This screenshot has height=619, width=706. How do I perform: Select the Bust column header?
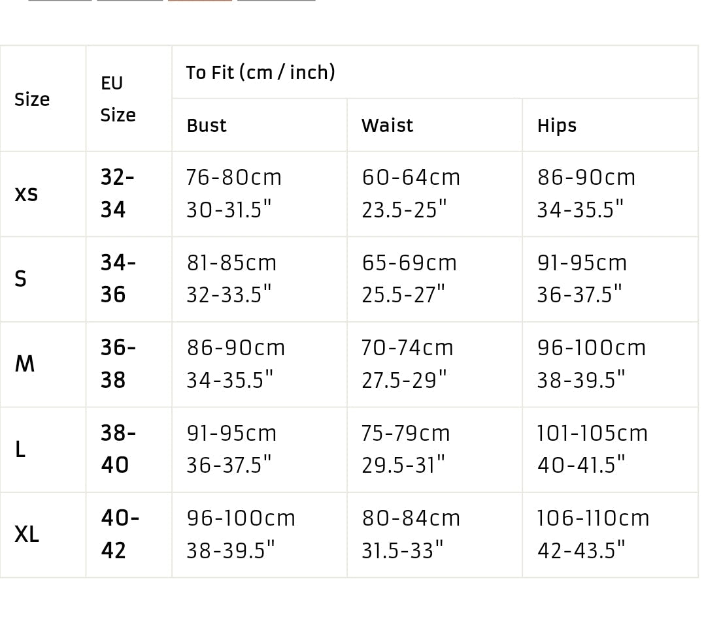pos(207,125)
